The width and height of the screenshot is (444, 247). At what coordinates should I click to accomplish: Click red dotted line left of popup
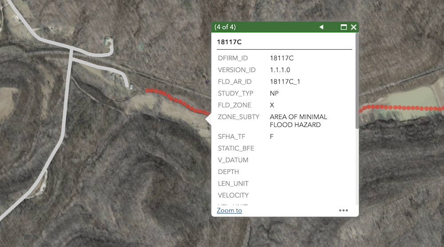(178, 100)
